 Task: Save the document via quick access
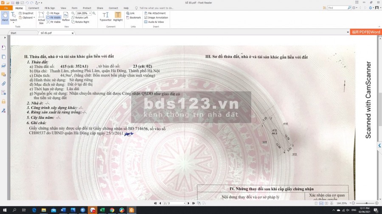[13, 3]
